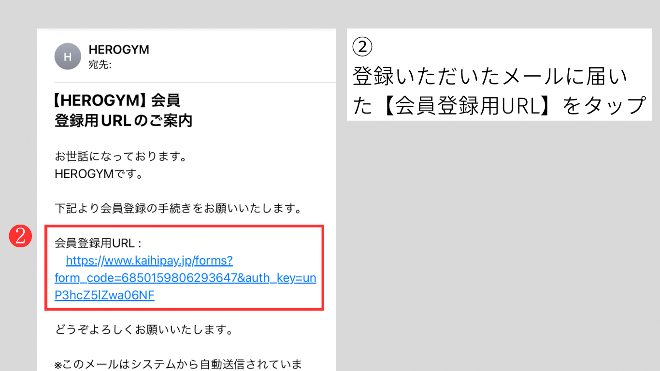Tap the P3hcZ5lZwa06NF end of the URL
Screen dimensions: 660x371
tap(104, 295)
